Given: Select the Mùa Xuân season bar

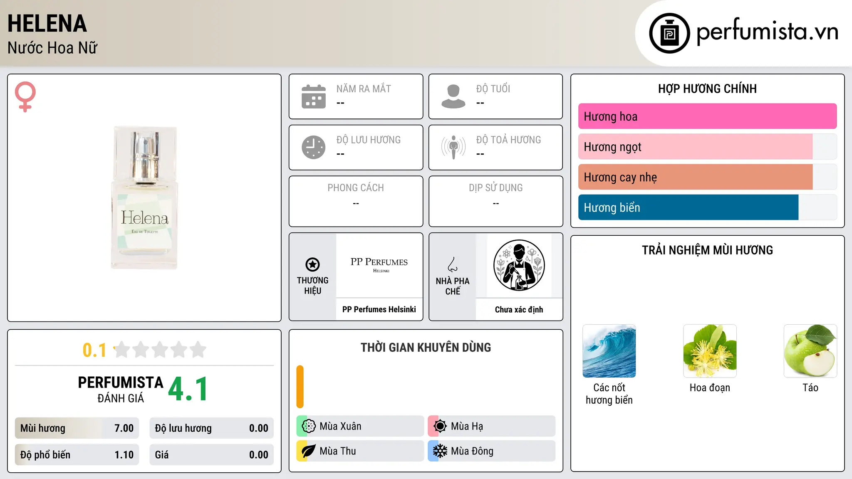Looking at the screenshot, I should pos(360,426).
